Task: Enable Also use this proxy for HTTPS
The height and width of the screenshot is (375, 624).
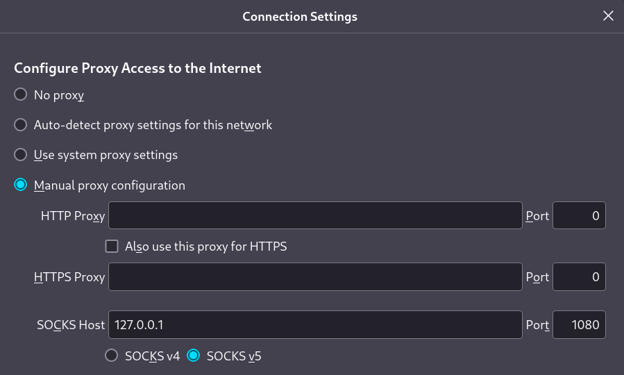Action: pyautogui.click(x=112, y=246)
